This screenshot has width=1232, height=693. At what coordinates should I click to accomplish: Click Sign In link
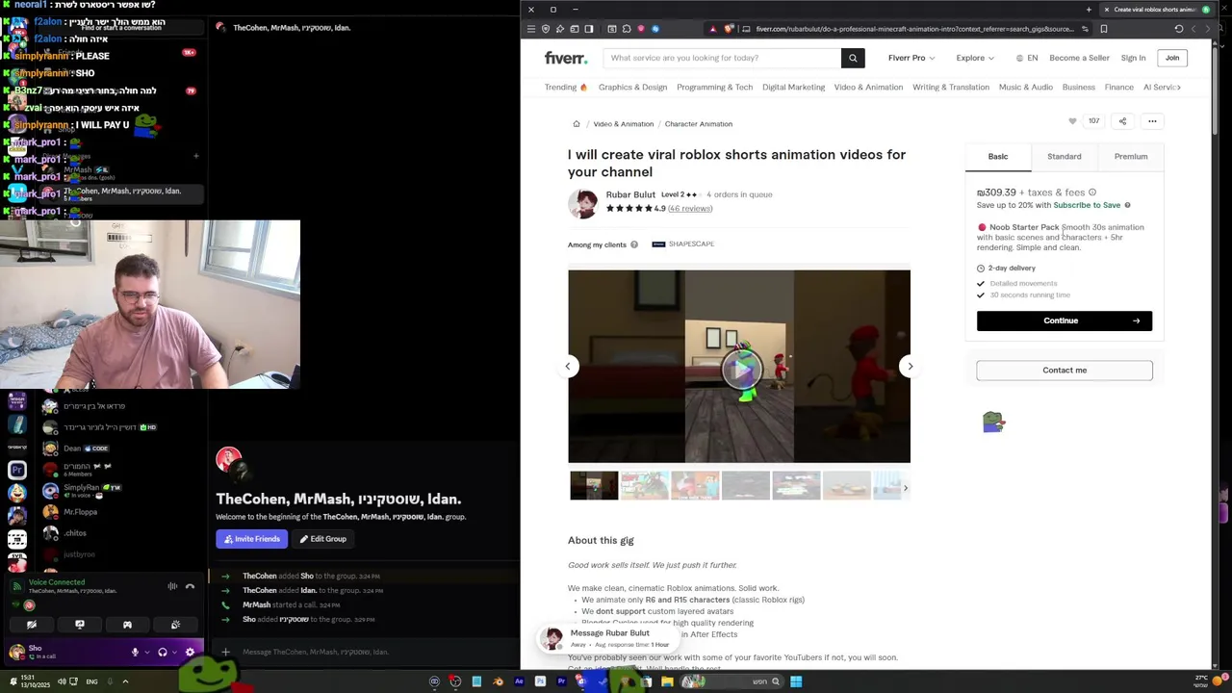tap(1133, 58)
